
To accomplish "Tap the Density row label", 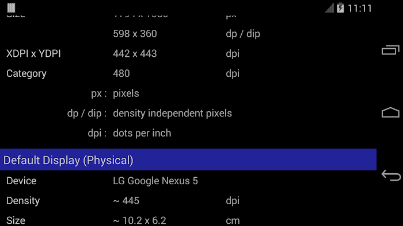I will click(x=23, y=201).
